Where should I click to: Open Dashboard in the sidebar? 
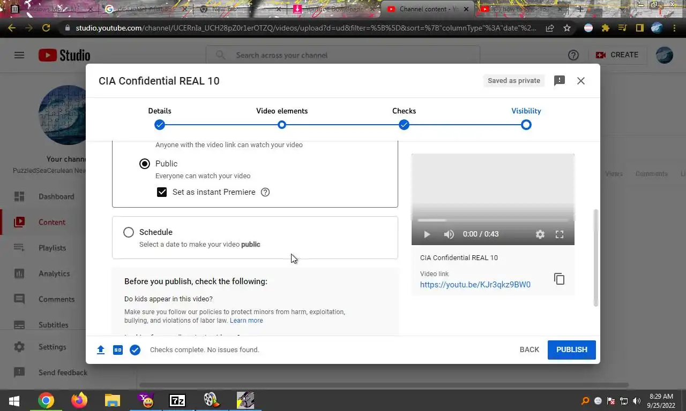56,196
